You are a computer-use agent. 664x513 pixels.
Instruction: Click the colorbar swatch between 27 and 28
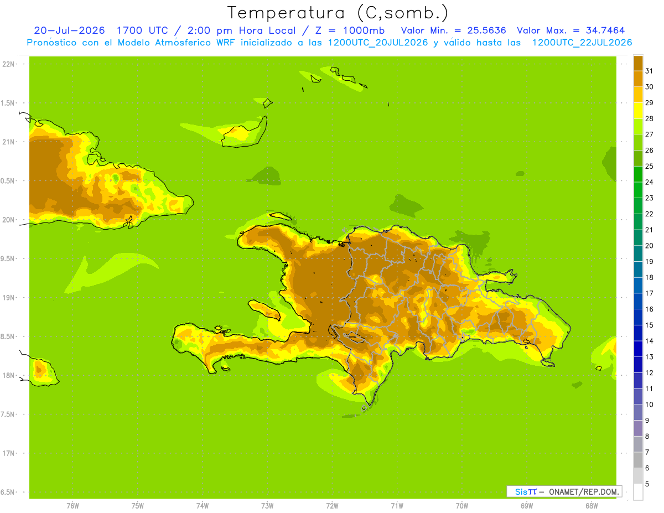pos(638,126)
